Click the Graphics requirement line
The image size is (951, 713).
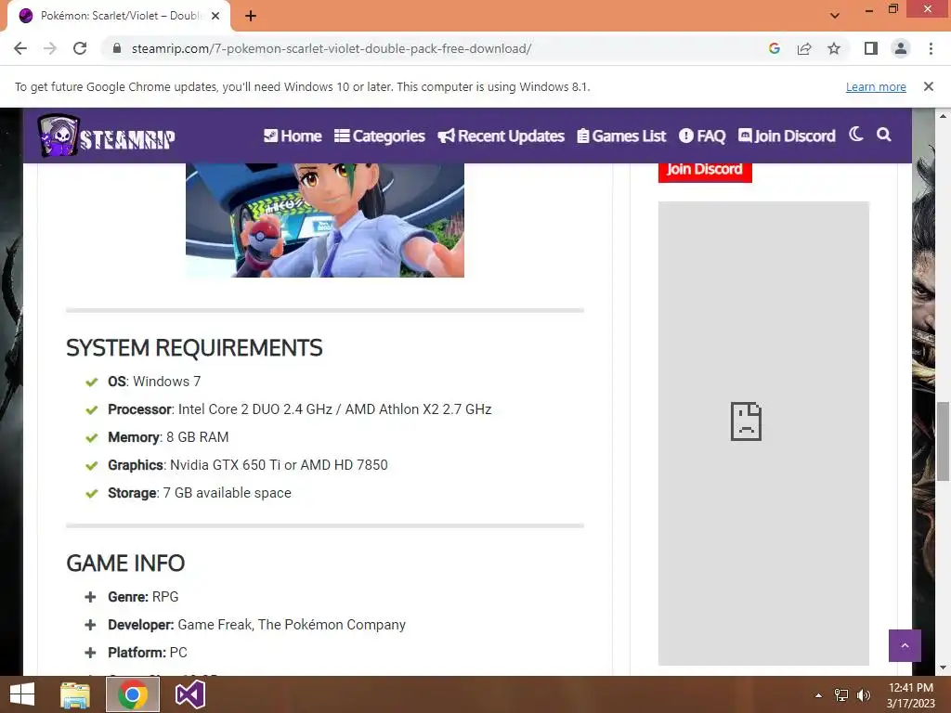[247, 465]
